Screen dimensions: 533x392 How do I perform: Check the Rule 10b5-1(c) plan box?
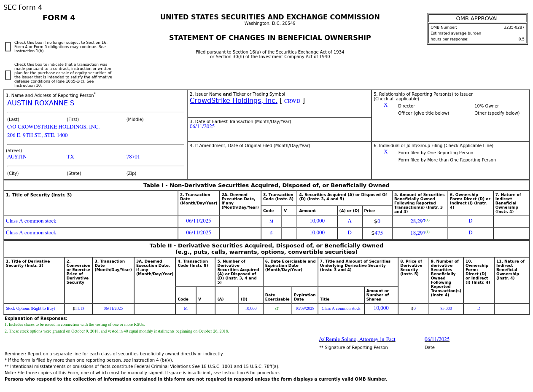[x=8, y=75]
